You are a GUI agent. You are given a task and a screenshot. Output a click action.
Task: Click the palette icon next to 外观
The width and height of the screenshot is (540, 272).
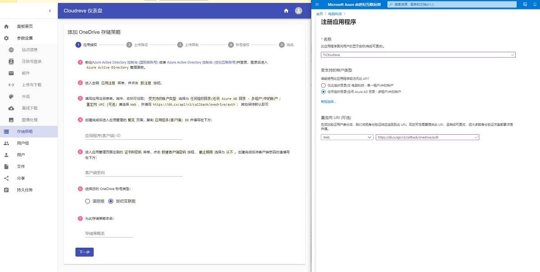[12, 96]
